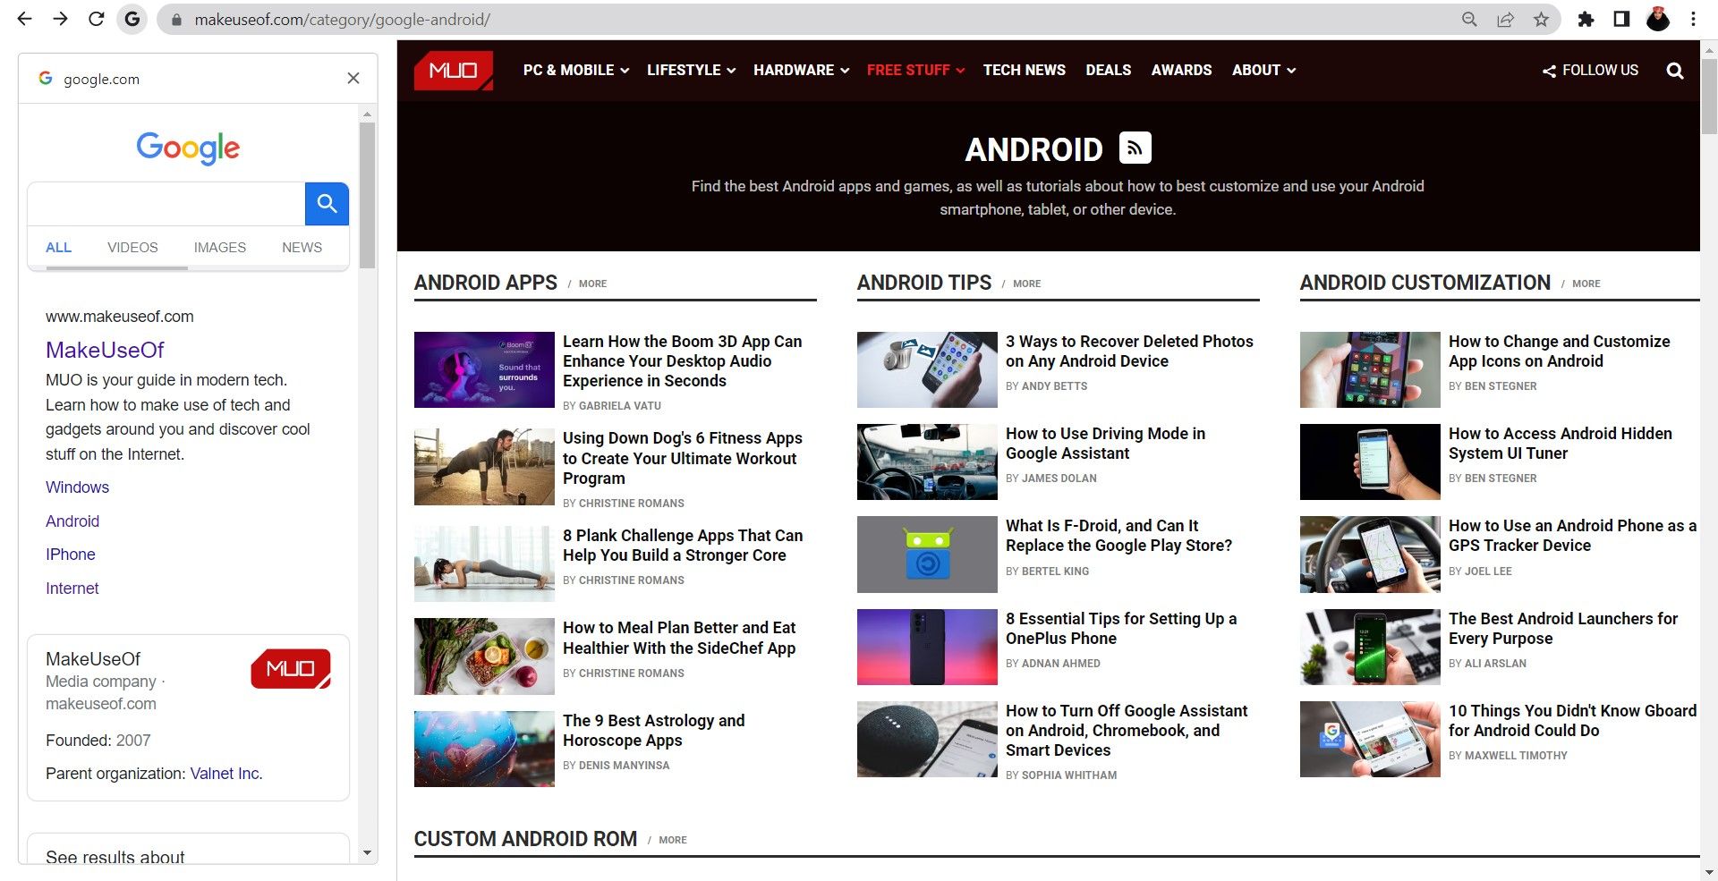Viewport: 1718px width, 881px height.
Task: Click the main page vertical scrollbar thumb
Action: coord(1709,97)
